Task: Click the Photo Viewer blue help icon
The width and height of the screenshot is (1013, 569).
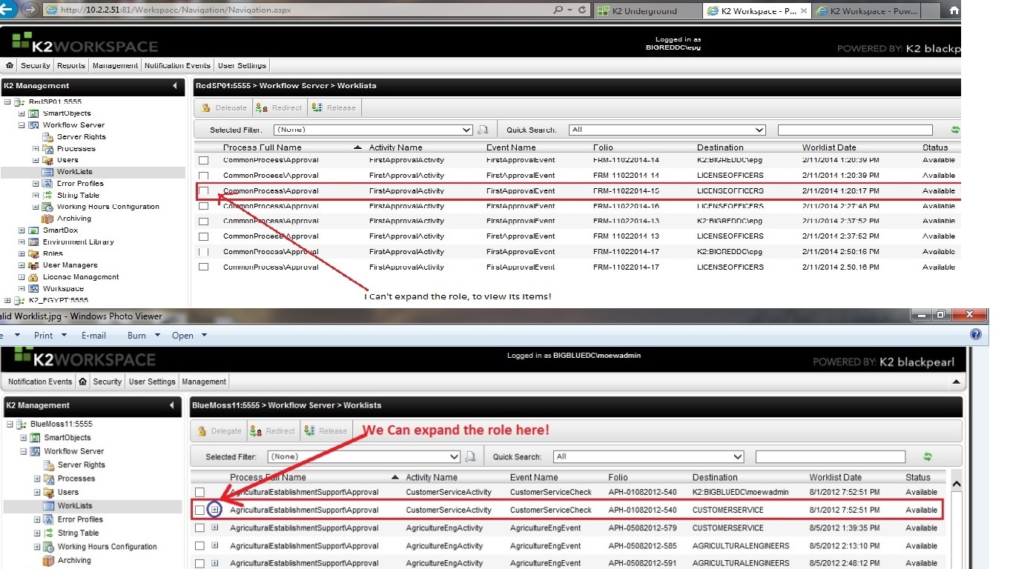Action: point(976,335)
